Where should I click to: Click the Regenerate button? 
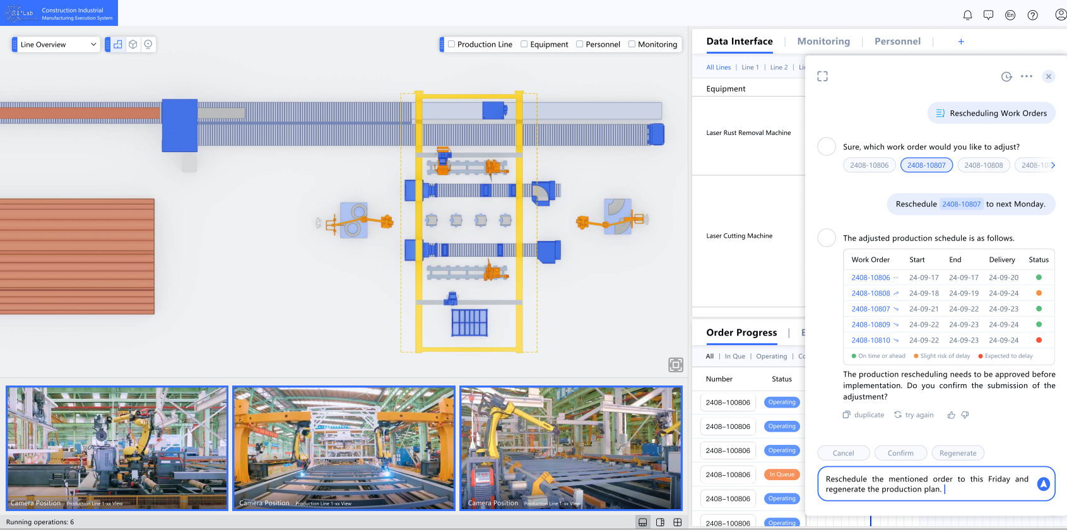pos(957,453)
